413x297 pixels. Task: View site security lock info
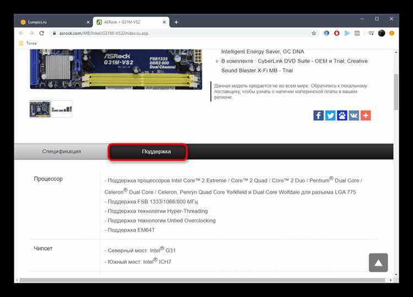55,33
